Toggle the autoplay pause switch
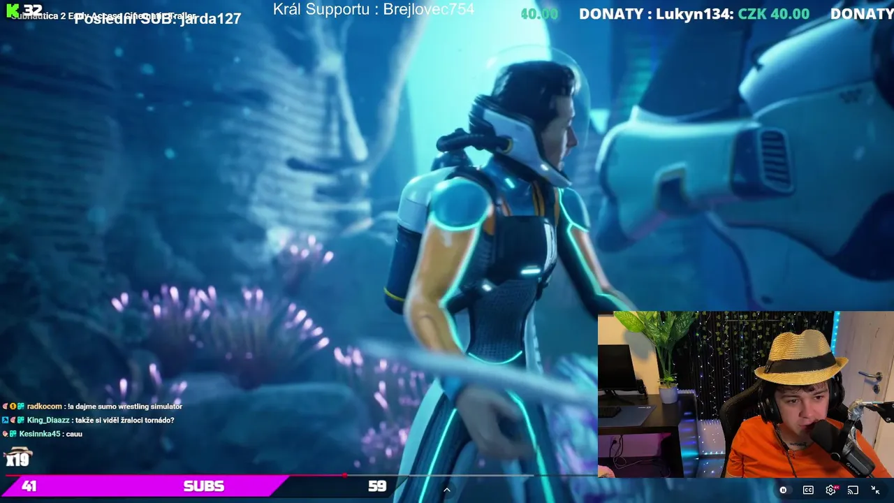 (783, 490)
